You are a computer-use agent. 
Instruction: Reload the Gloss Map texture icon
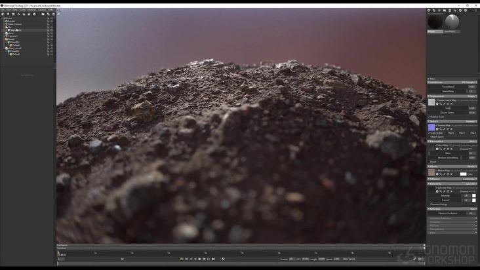click(448, 149)
